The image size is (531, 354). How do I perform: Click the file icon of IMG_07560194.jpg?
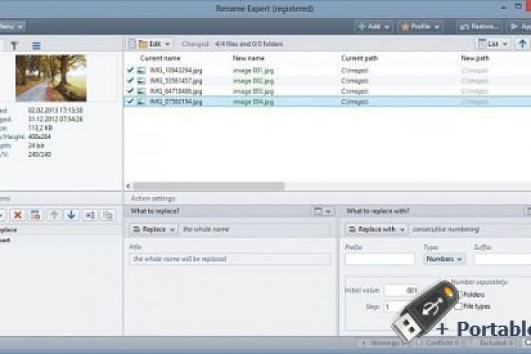141,101
